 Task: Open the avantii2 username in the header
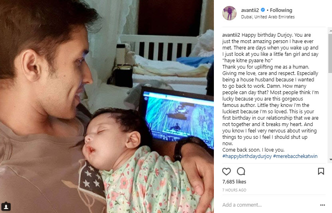(250, 10)
